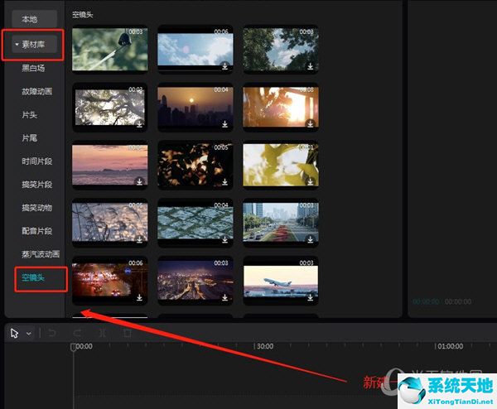497x409 pixels.
Task: Select the 黑白场 category
Action: 33,71
